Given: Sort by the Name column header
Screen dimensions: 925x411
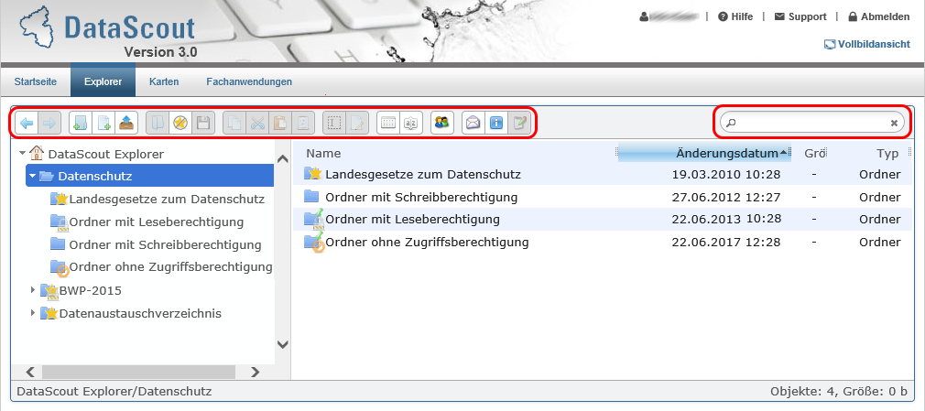Looking at the screenshot, I should (x=323, y=153).
